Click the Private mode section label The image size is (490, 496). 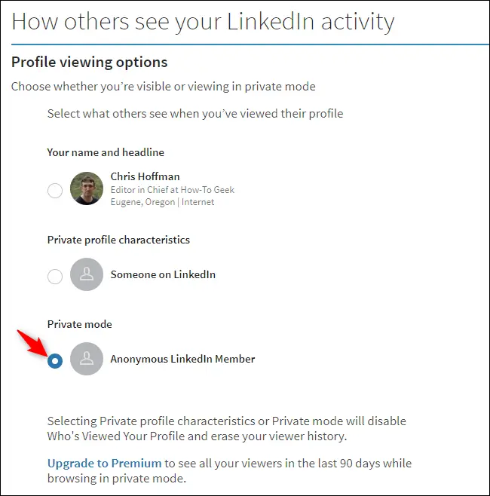79,324
